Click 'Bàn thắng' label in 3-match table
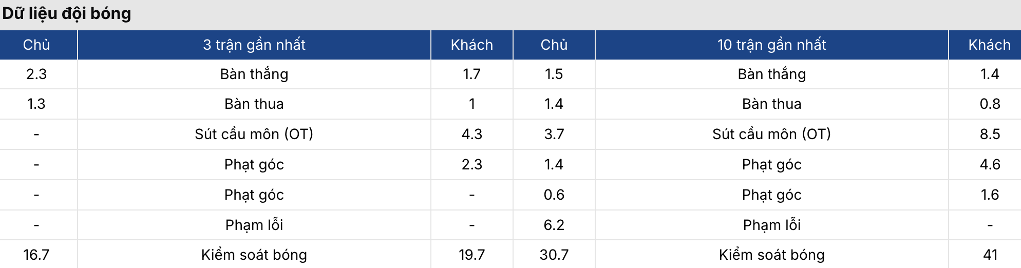 pyautogui.click(x=254, y=74)
